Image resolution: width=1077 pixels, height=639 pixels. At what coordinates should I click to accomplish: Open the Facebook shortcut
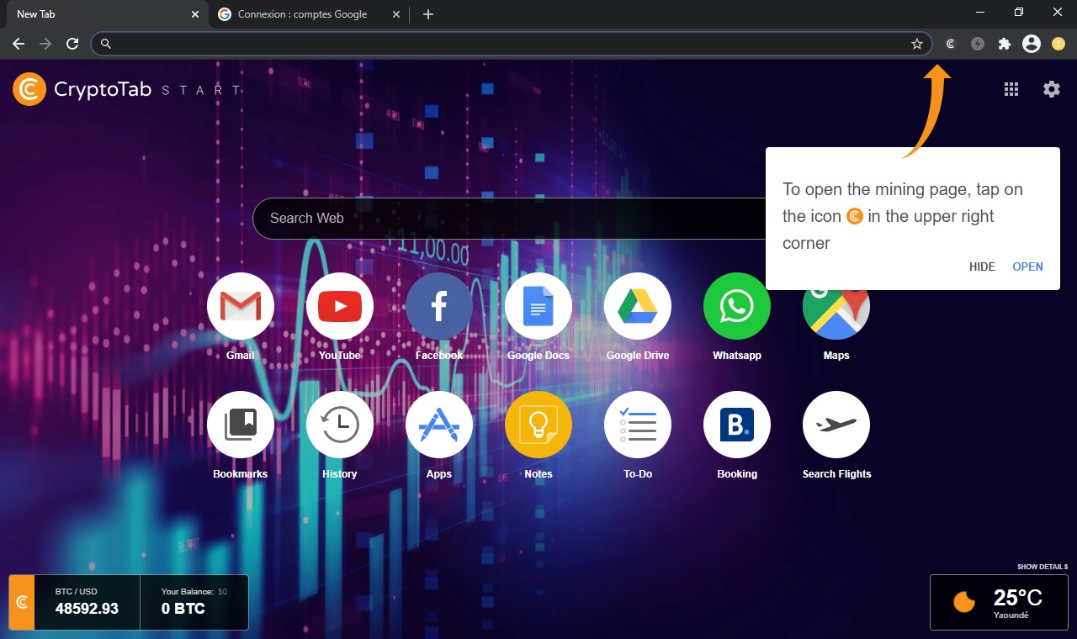click(439, 306)
